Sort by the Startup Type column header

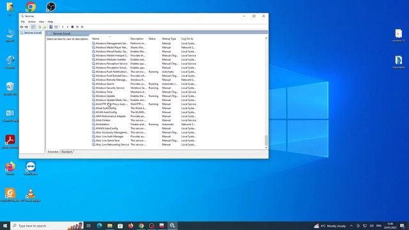[x=170, y=38]
